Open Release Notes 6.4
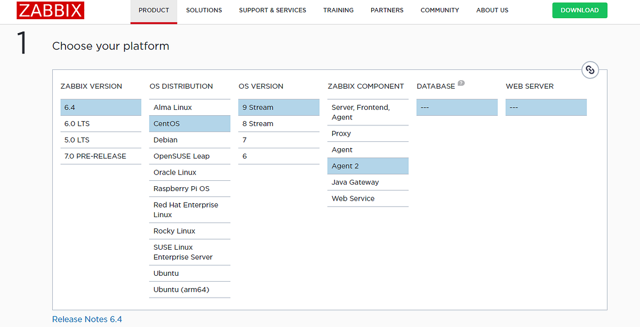Image resolution: width=640 pixels, height=327 pixels. pos(87,318)
